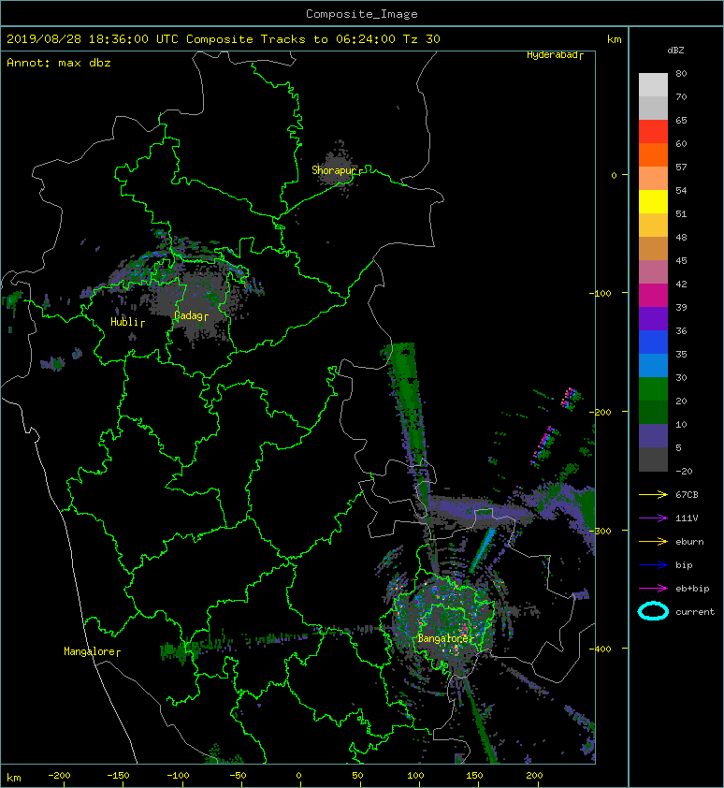The height and width of the screenshot is (788, 724).
Task: Click the 67CB legend label
Action: (x=687, y=494)
